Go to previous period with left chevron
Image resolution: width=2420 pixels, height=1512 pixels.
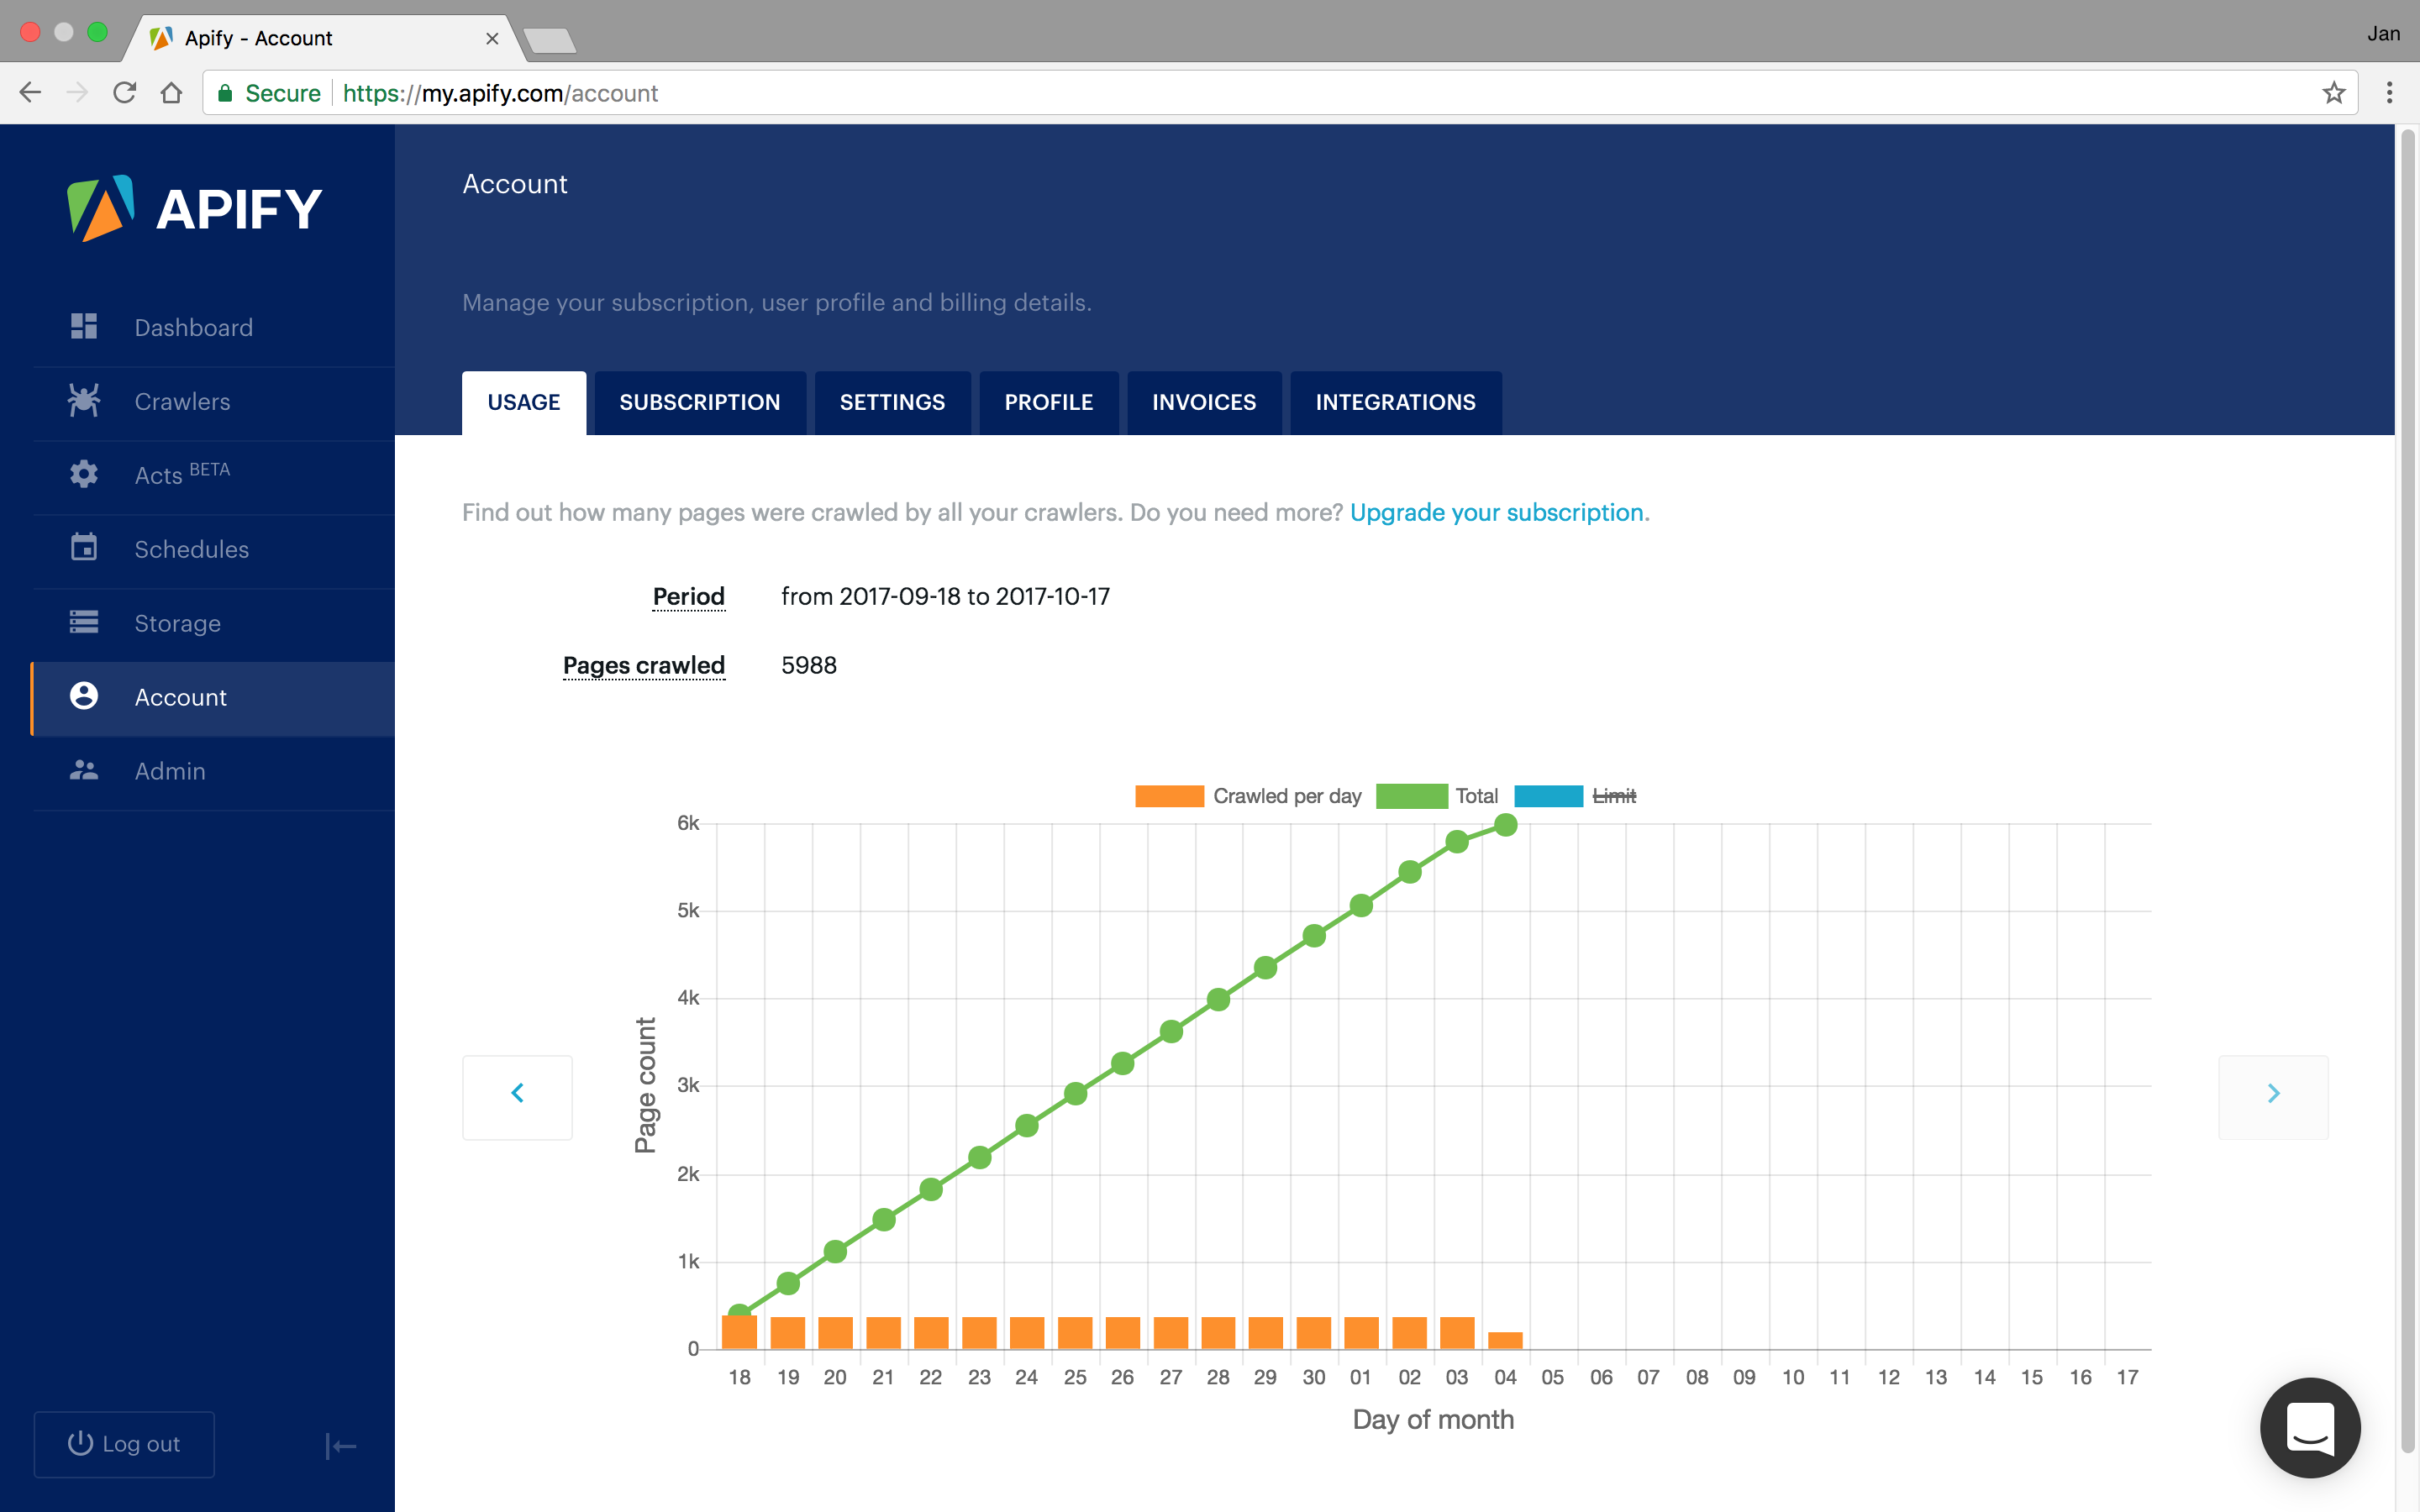click(x=517, y=1095)
